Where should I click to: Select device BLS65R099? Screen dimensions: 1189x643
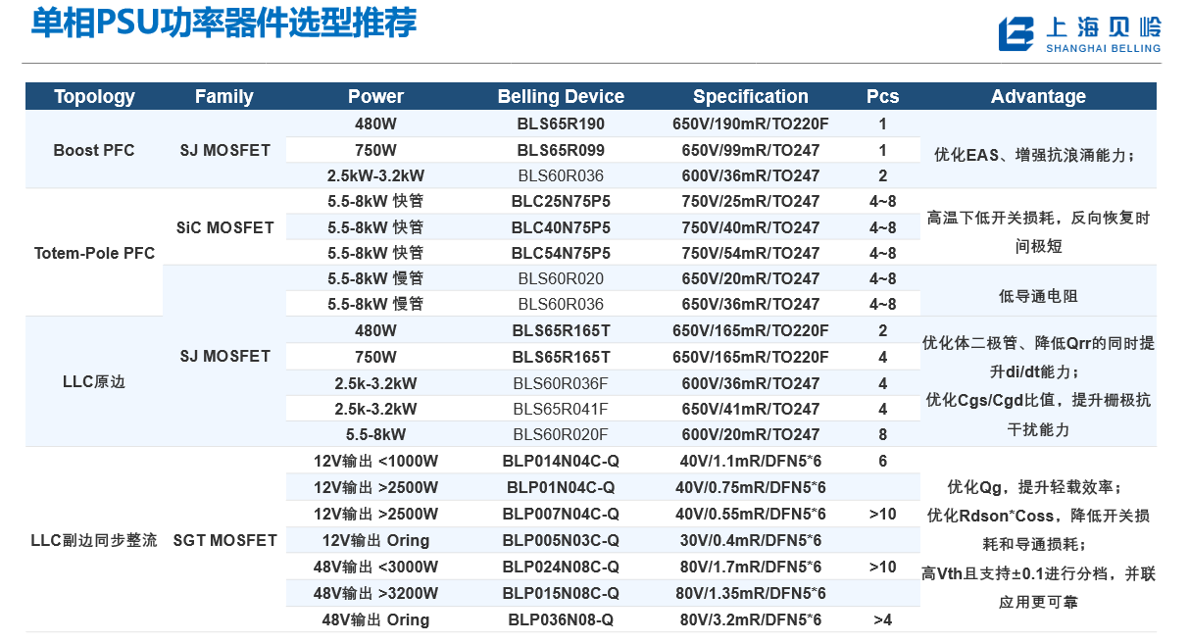[561, 151]
